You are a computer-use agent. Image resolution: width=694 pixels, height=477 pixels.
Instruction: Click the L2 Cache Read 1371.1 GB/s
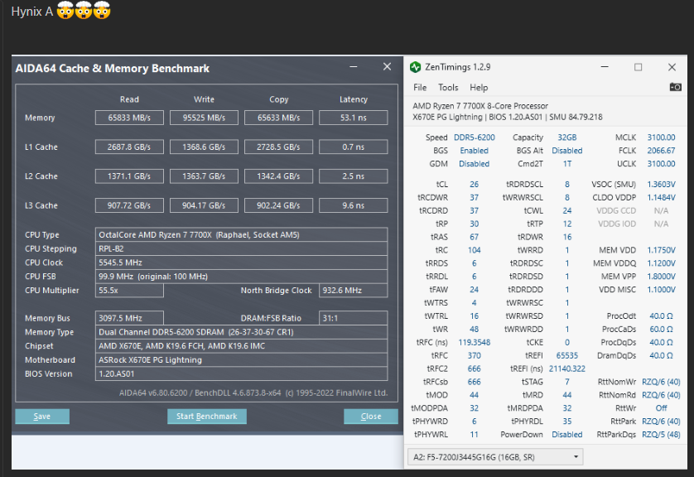pyautogui.click(x=129, y=176)
